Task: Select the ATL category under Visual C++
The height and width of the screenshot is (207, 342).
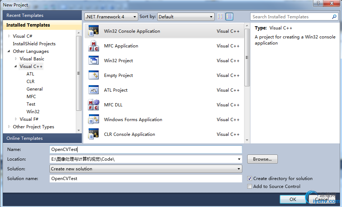Action: tap(30, 74)
